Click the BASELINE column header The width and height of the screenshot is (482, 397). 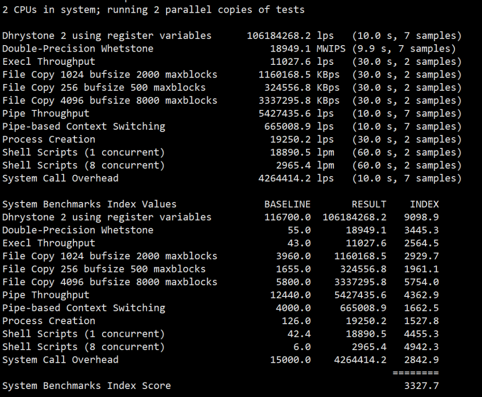click(287, 204)
